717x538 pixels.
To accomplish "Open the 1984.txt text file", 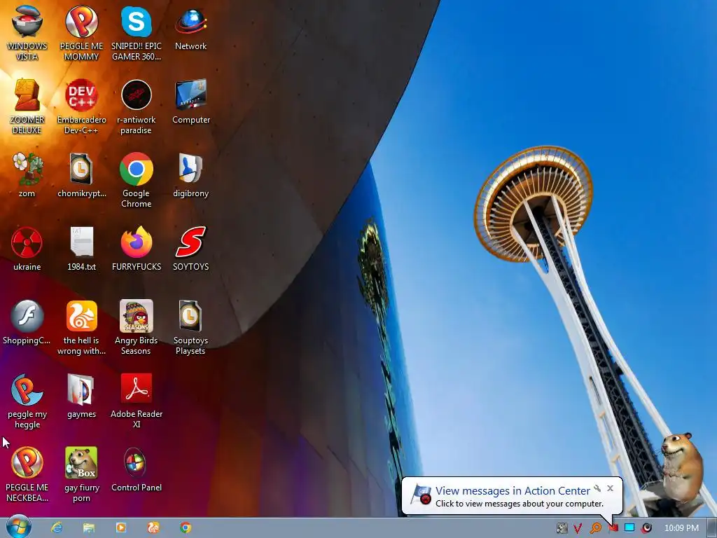I will [x=81, y=249].
